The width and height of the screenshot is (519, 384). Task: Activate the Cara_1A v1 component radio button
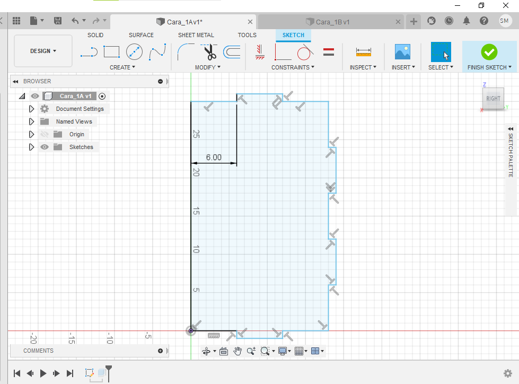click(x=102, y=97)
